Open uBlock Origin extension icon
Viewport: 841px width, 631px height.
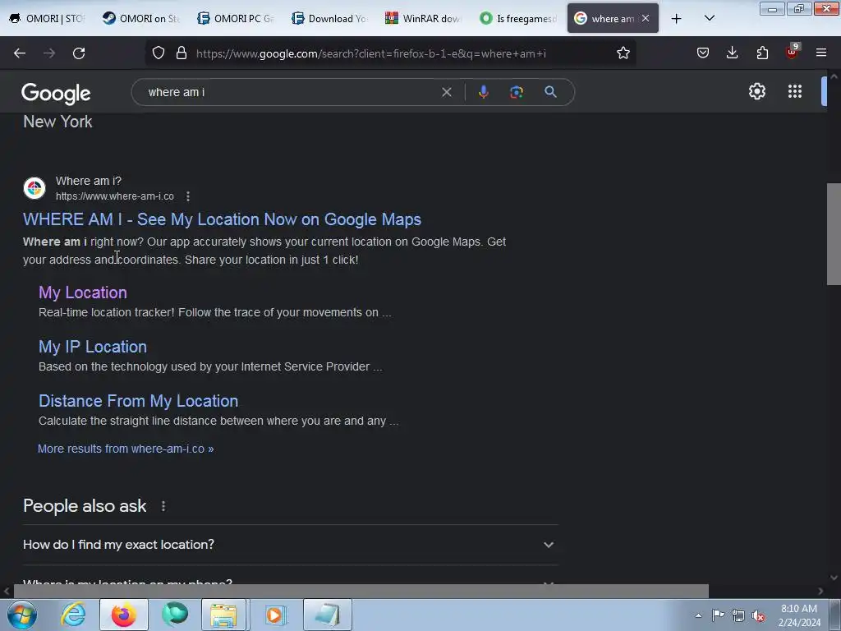coord(793,52)
